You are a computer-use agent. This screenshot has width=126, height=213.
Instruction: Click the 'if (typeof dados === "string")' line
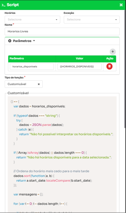coord(37,116)
